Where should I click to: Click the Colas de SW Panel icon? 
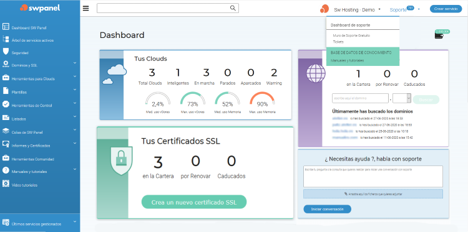6,131
